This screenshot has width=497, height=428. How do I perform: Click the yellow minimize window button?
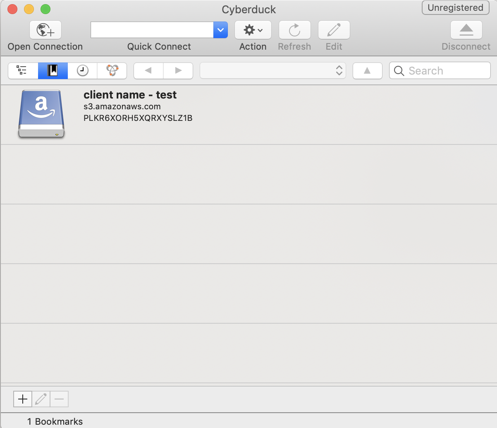(x=29, y=9)
